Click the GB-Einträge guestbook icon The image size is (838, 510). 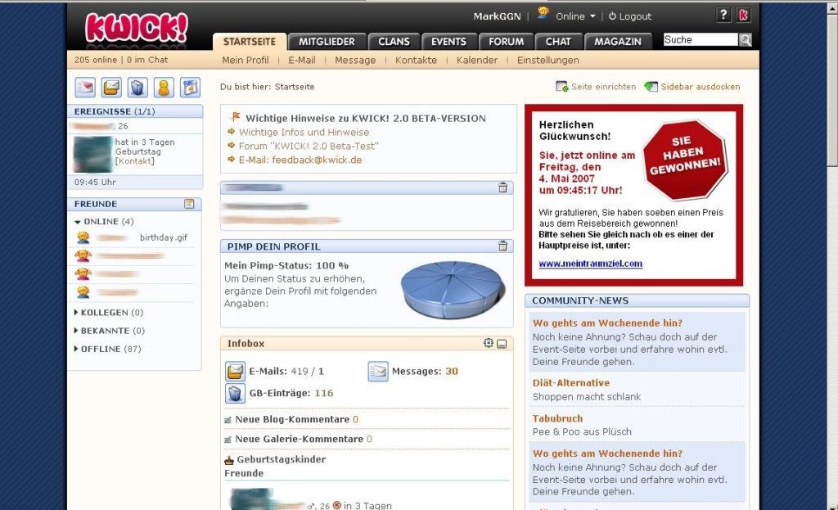point(235,394)
